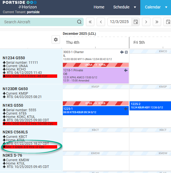
Task: Click the small calendar icon on the 3003-1 Charter trip
Action: click(x=126, y=52)
